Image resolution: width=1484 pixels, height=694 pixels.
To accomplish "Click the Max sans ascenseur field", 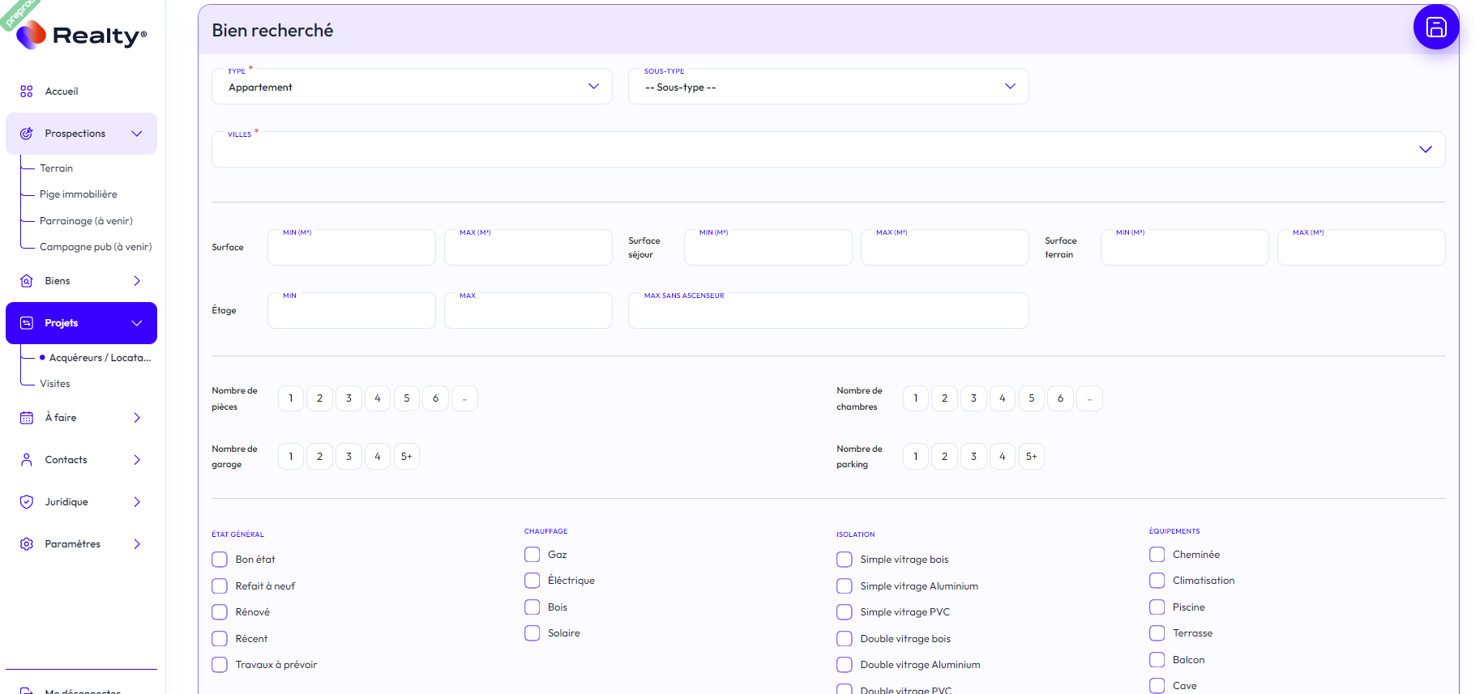I will pyautogui.click(x=828, y=312).
